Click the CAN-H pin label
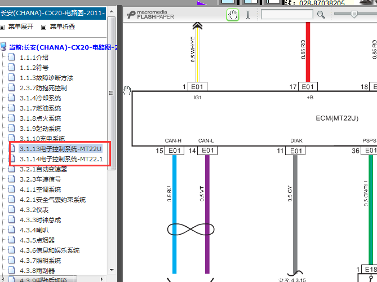 (173, 140)
